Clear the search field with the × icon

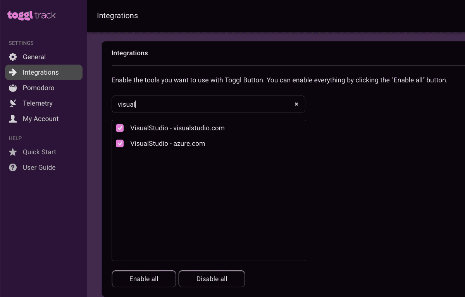pyautogui.click(x=296, y=104)
